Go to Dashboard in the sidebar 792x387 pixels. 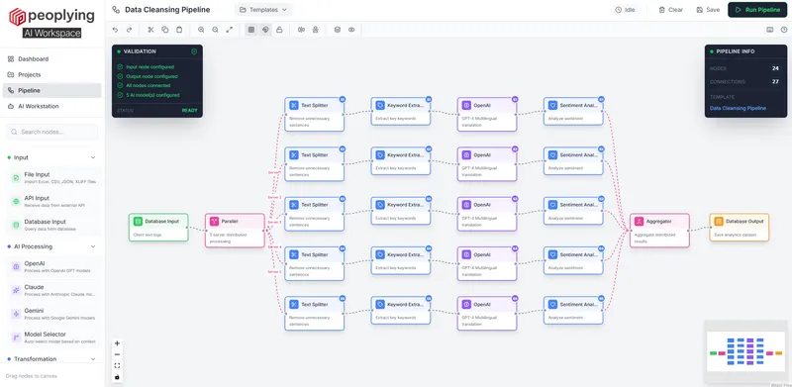click(52, 59)
